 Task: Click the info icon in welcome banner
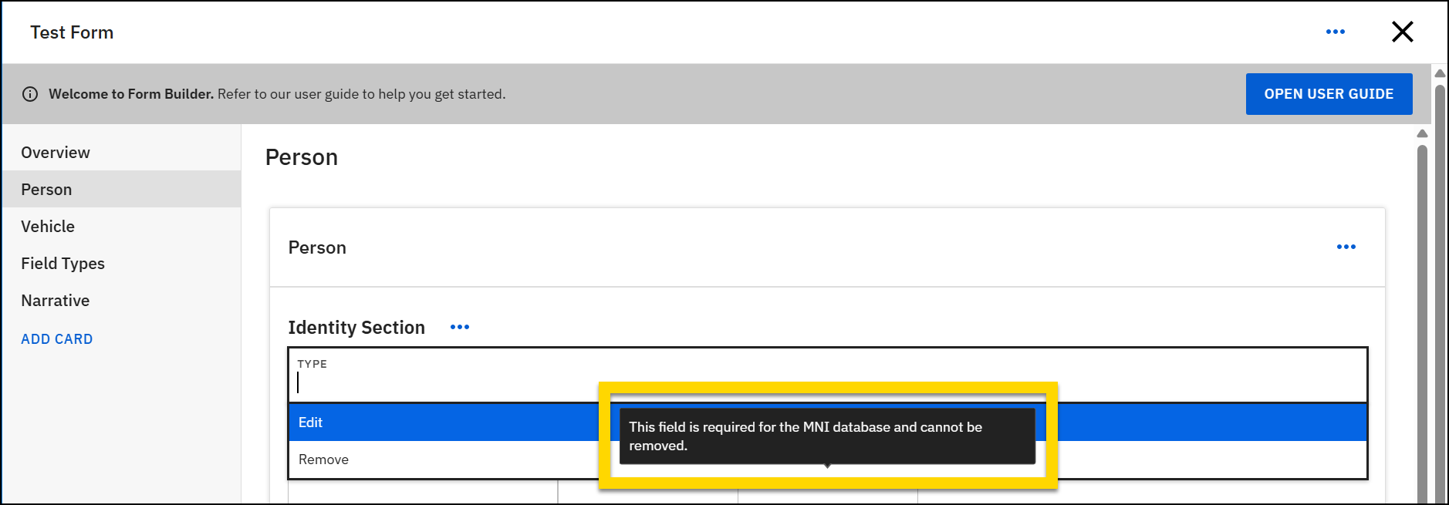coord(30,94)
